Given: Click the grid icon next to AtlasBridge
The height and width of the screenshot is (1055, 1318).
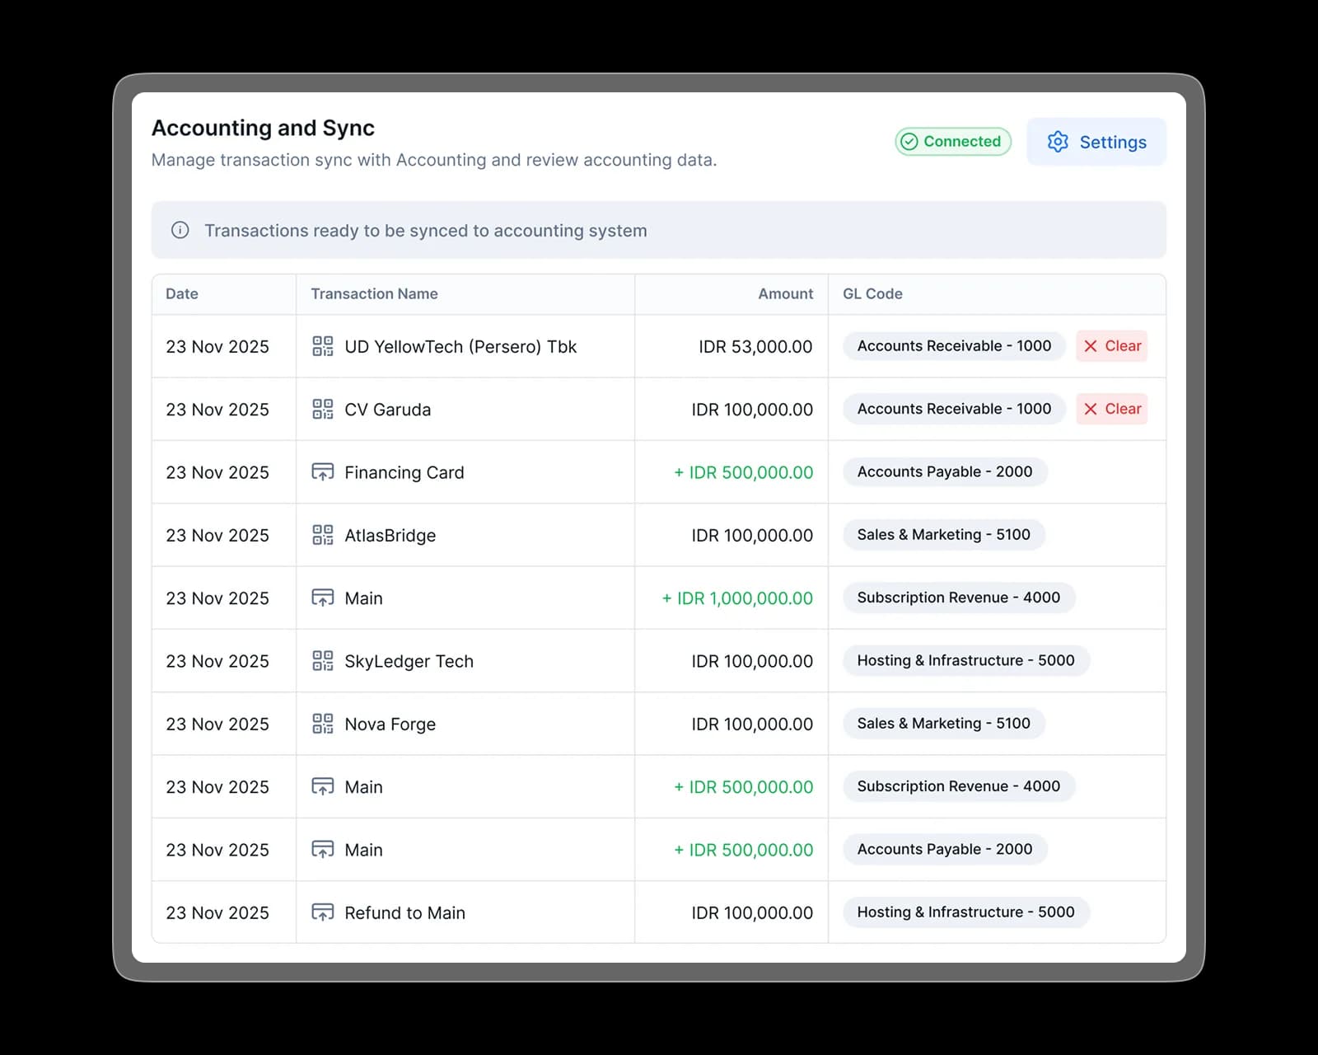Looking at the screenshot, I should pyautogui.click(x=324, y=535).
